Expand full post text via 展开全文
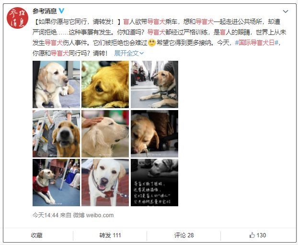 click(129, 53)
